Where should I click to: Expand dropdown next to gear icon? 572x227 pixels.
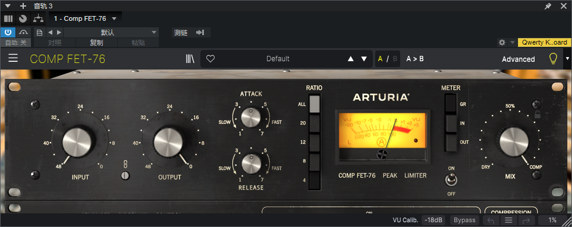click(513, 42)
